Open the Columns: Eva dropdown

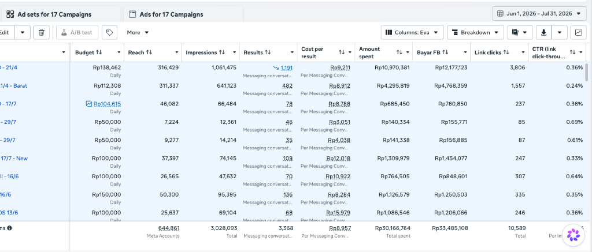tap(412, 32)
